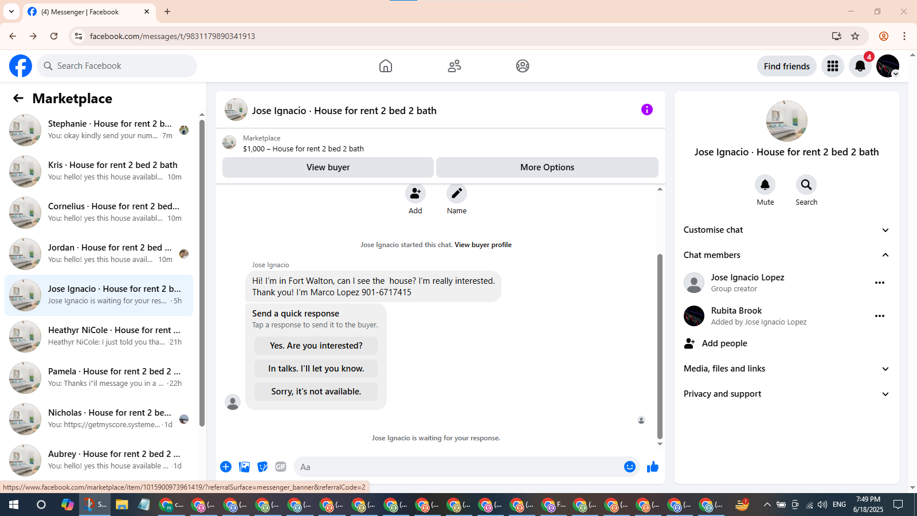Screen dimensions: 917x516
Task: Open File Explorer from taskbar
Action: [x=122, y=505]
